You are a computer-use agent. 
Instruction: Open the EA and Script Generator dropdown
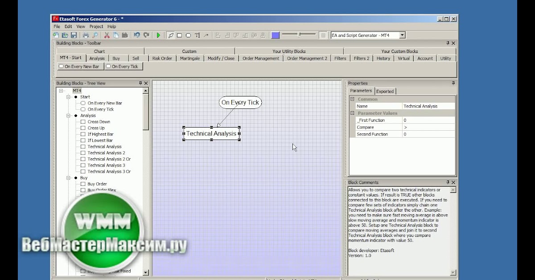click(402, 35)
